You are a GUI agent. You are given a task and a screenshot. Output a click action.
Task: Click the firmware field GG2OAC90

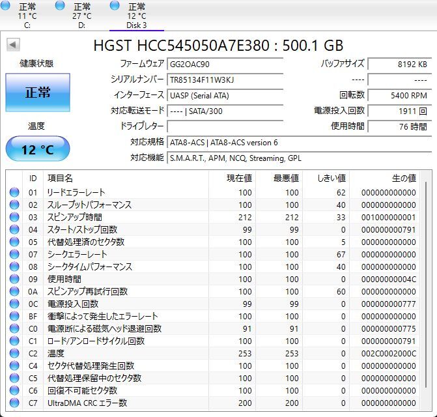click(225, 64)
